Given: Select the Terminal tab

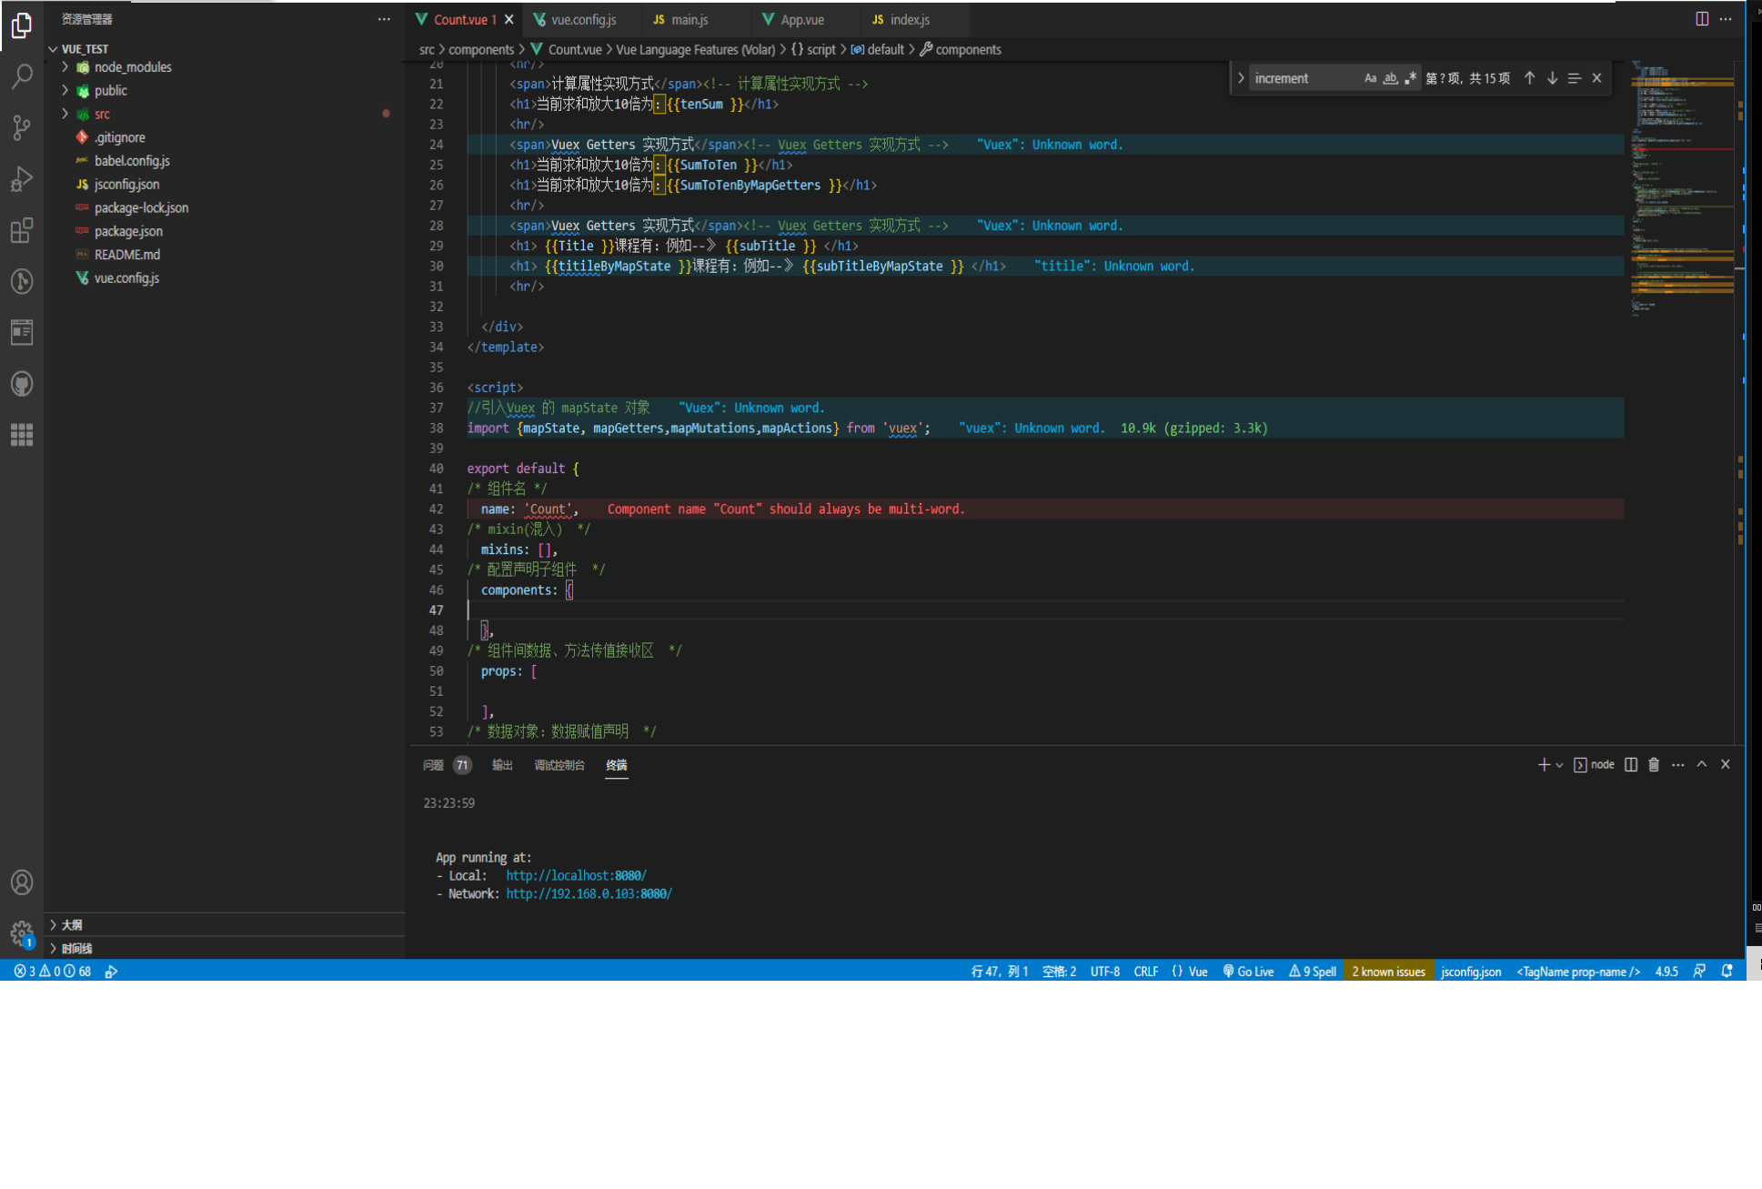Looking at the screenshot, I should tap(617, 765).
